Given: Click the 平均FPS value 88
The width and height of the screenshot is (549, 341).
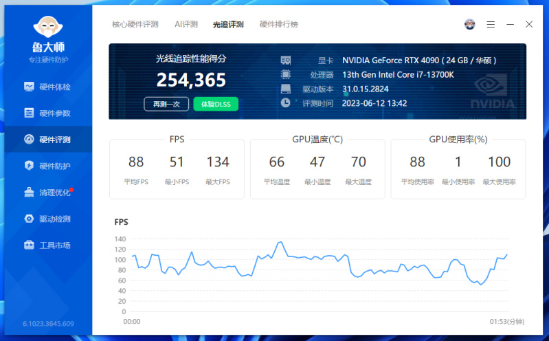Looking at the screenshot, I should point(136,162).
